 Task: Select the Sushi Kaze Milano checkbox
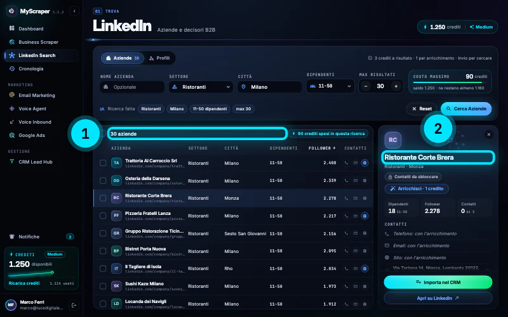pyautogui.click(x=103, y=286)
